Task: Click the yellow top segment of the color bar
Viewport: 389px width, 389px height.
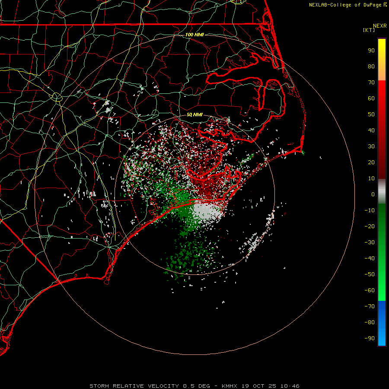Action: coord(382,60)
